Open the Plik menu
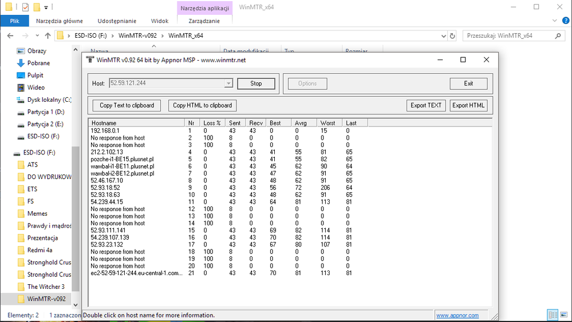Viewport: 572px width, 322px height. pyautogui.click(x=14, y=21)
